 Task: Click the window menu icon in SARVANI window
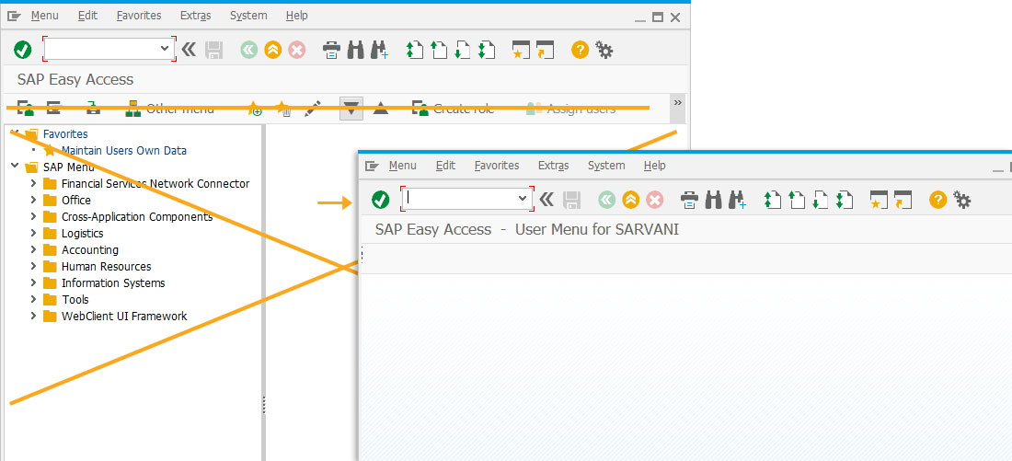click(x=371, y=166)
